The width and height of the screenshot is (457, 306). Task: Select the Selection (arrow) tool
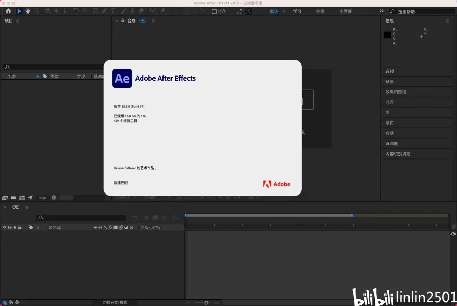click(19, 11)
